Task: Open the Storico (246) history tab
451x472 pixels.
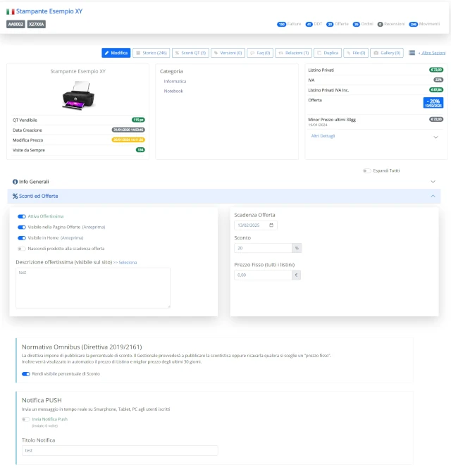Action: 151,53
